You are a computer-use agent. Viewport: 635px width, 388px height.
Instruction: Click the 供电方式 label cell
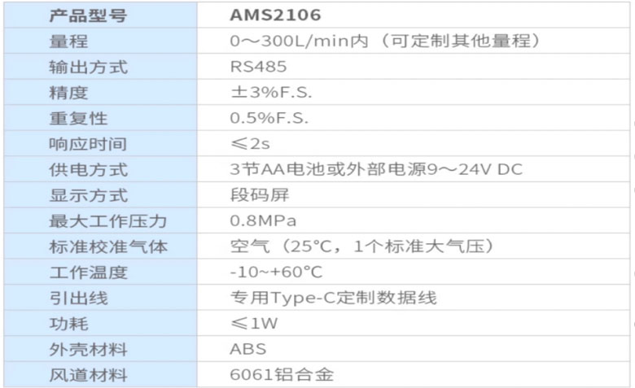(100, 169)
